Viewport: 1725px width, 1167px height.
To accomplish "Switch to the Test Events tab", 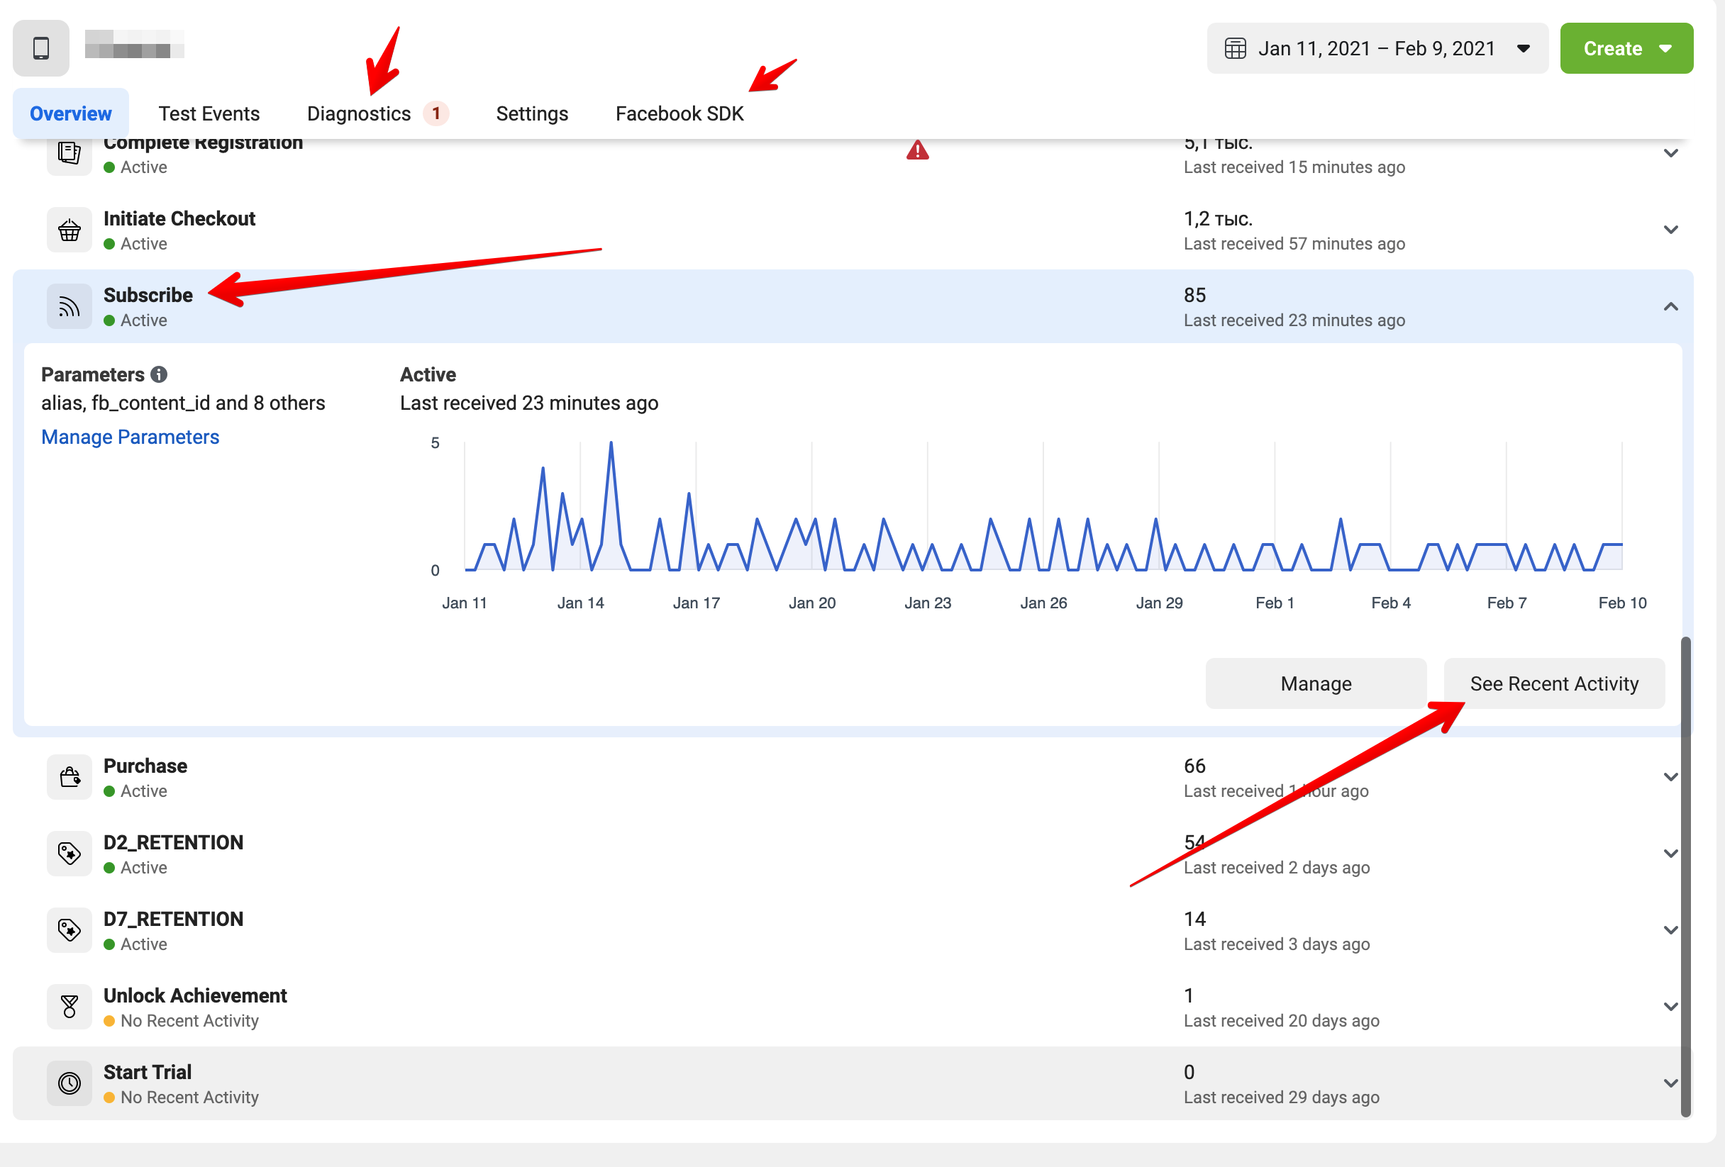I will [x=209, y=113].
